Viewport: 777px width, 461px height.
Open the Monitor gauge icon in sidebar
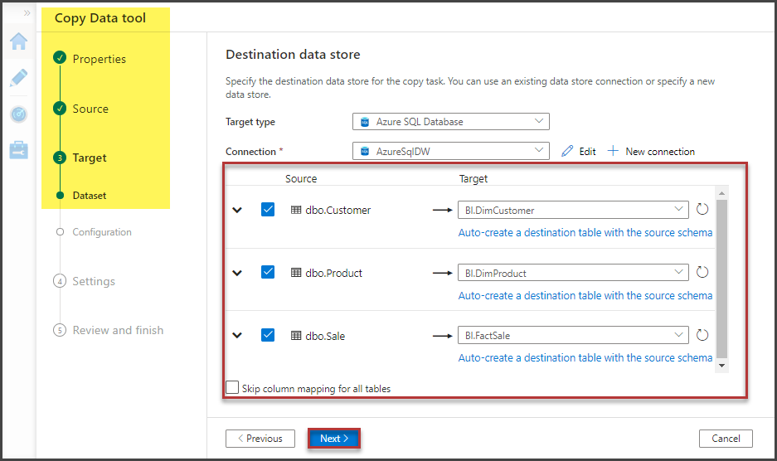click(19, 114)
